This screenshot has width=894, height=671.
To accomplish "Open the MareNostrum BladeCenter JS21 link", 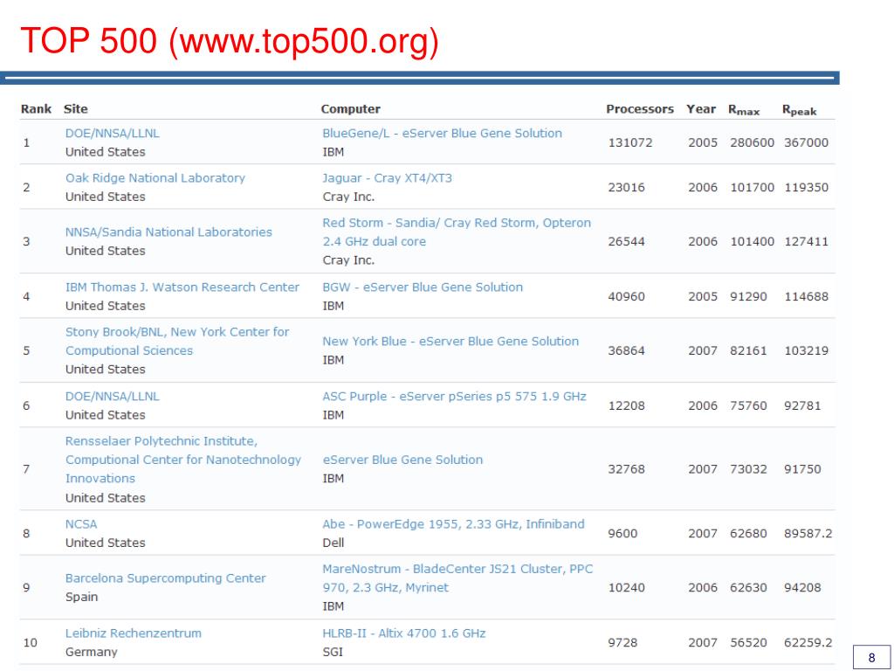I will coord(457,578).
